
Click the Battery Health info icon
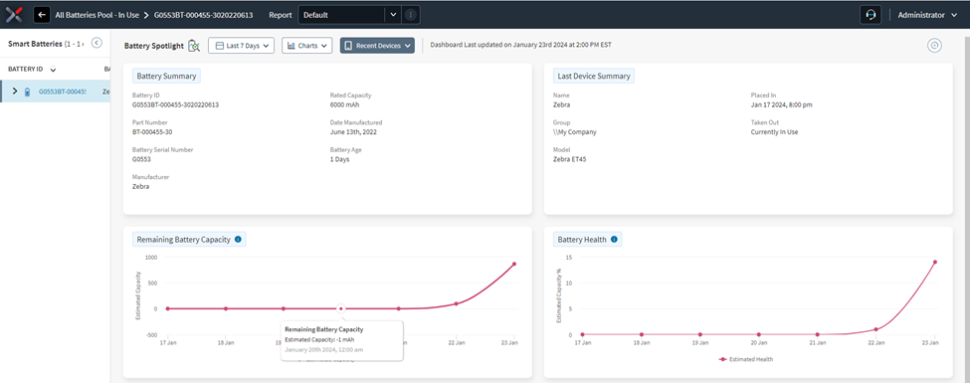tap(614, 240)
